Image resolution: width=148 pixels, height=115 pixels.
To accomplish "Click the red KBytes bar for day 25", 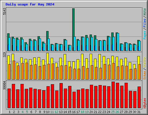I will [113, 95].
